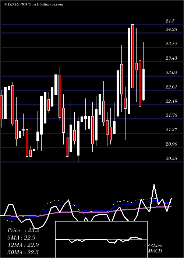Select the 23.02 price level label
Image resolution: width=184 pixels, height=258 pixels.
tap(171, 72)
